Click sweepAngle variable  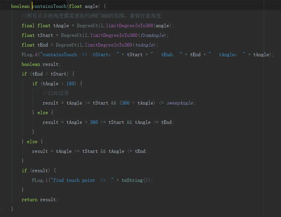(x=180, y=103)
